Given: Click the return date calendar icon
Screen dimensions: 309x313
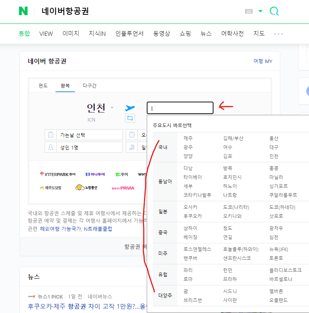Looking at the screenshot, I should [x=132, y=135].
